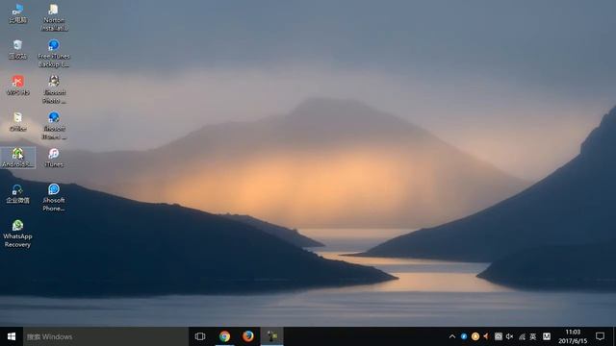The image size is (616, 346).
Task: Click the M input method tray icon
Action: click(547, 336)
